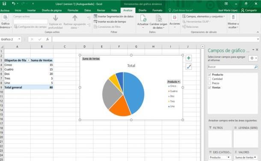Click the Campo activo input field
This screenshot has height=161, width=261.
point(30,21)
